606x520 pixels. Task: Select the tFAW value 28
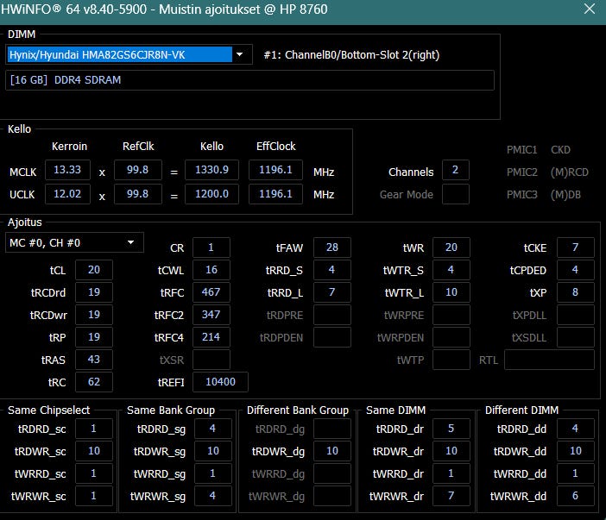331,248
